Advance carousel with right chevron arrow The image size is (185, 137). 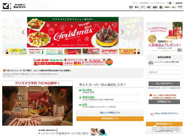(x=123, y=32)
